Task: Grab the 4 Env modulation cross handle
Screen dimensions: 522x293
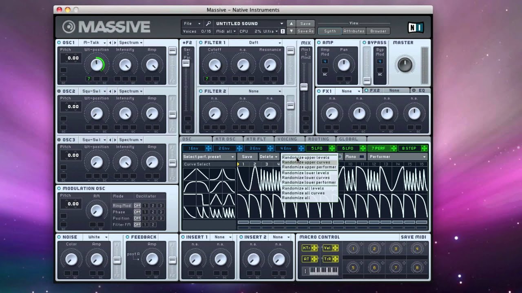Action: [x=301, y=149]
